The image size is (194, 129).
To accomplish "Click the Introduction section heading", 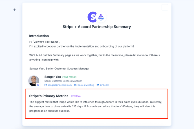I will pos(39,36).
